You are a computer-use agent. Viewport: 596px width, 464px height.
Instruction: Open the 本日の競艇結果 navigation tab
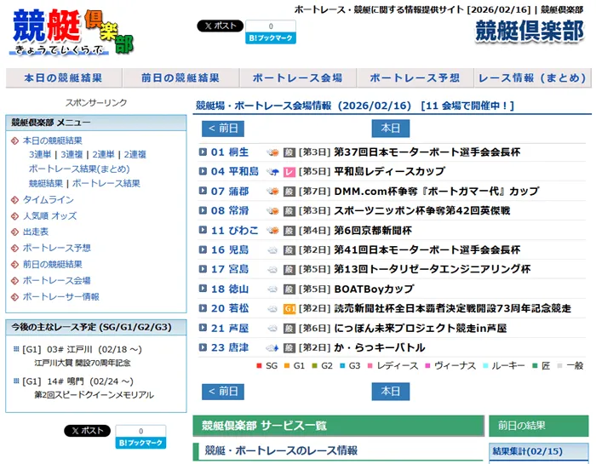click(x=63, y=77)
